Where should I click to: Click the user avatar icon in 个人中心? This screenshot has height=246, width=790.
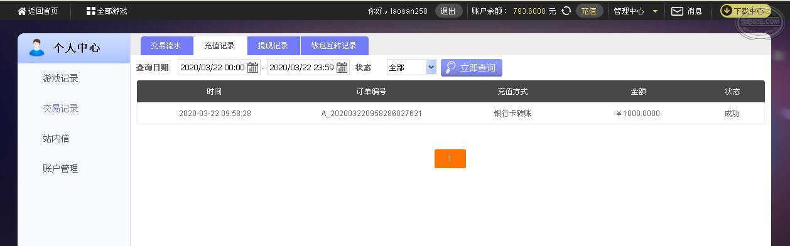[x=36, y=47]
